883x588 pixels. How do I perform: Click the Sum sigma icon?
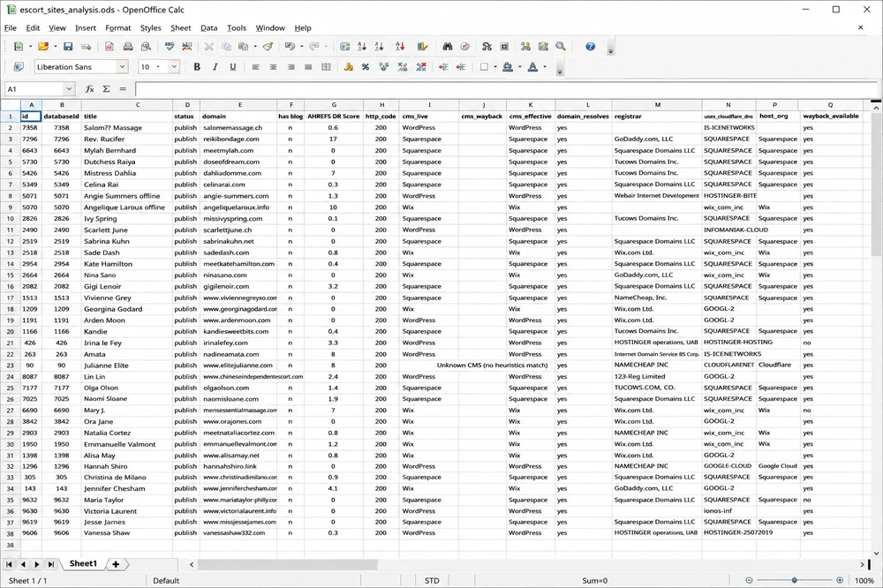pyautogui.click(x=106, y=89)
